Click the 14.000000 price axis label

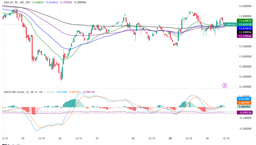point(245,6)
